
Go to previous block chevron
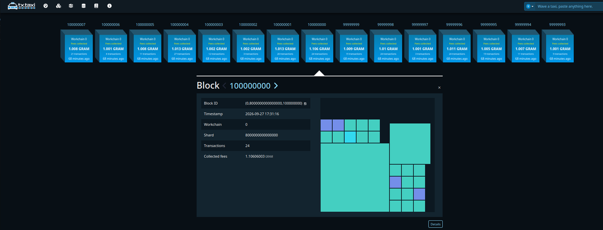225,86
